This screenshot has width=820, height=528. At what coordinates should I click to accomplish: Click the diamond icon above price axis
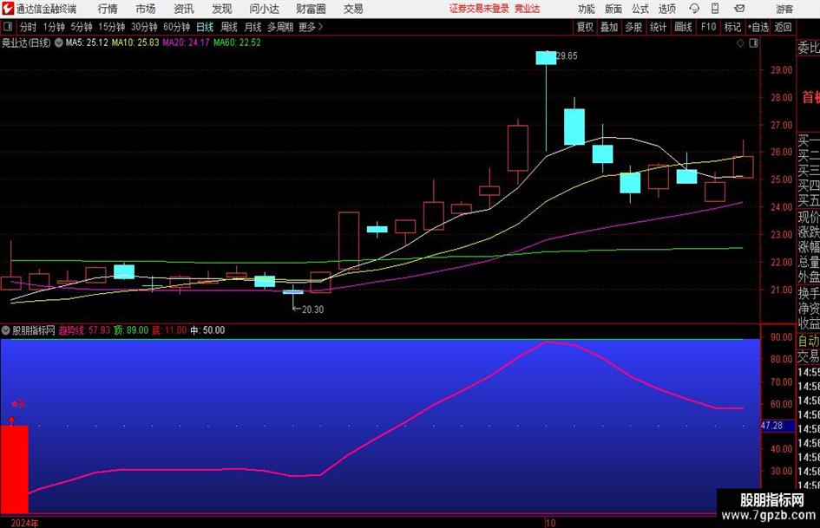[740, 43]
